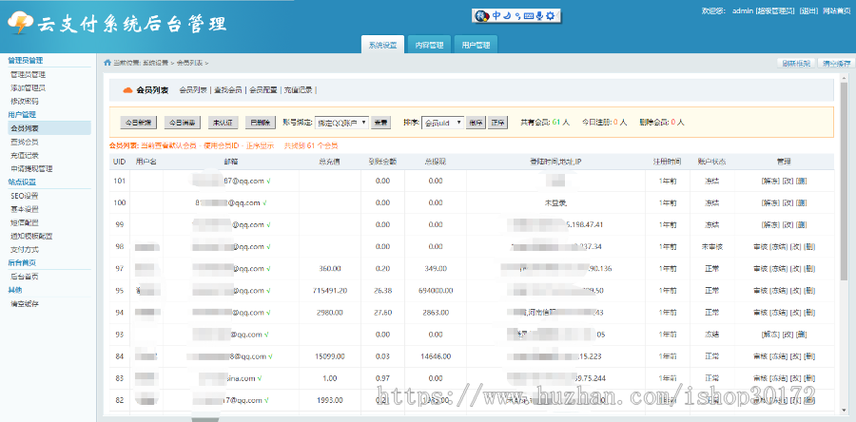
Task: Click the 退出 logout link
Action: pos(808,10)
